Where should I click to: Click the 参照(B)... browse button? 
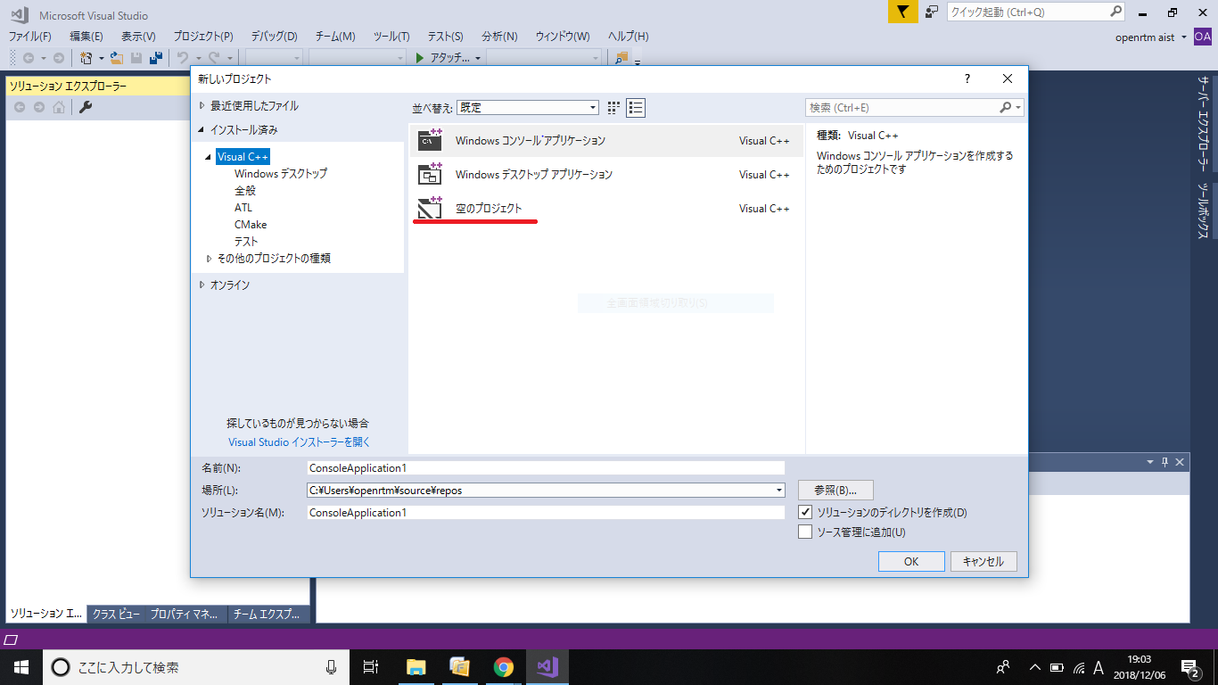[x=835, y=490]
